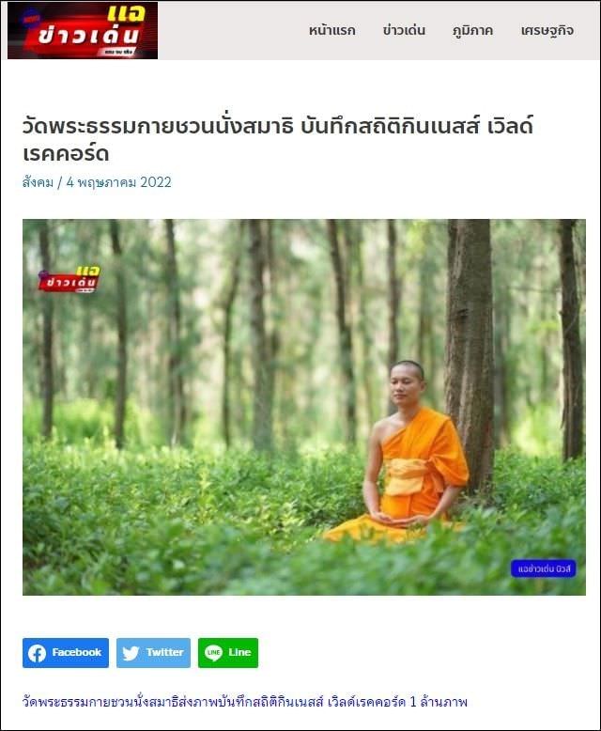Click the article headline about วัดพระธรรมกาย

278,139
